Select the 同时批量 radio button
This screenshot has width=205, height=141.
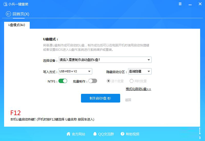[x=131, y=81]
